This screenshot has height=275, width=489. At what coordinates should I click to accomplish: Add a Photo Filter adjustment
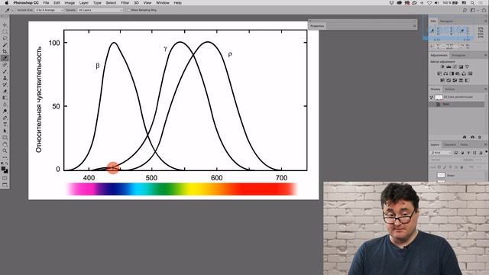(458, 73)
